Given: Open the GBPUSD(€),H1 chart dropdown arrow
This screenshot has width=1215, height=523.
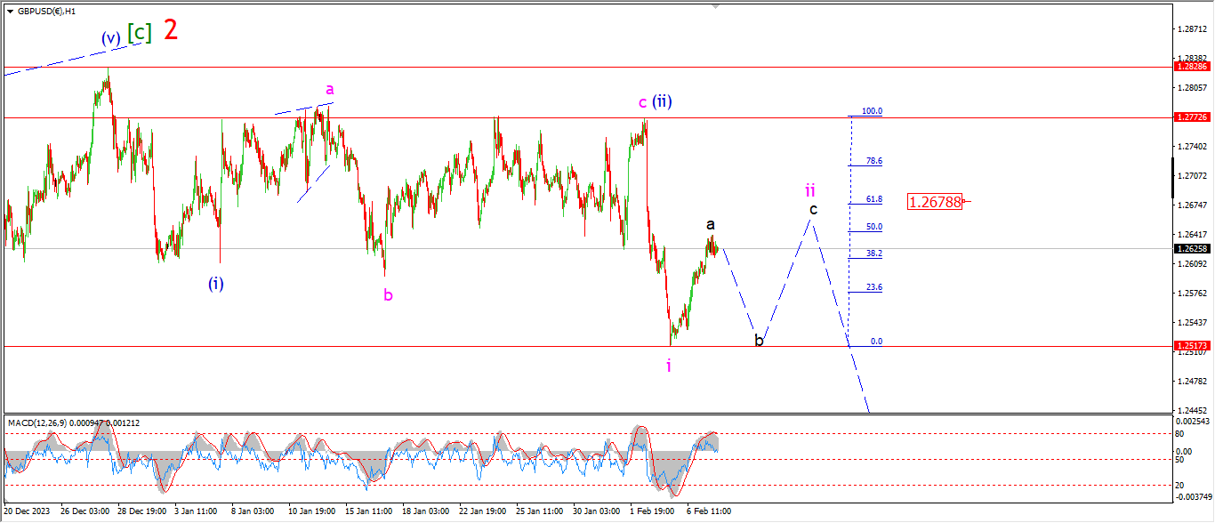Looking at the screenshot, I should point(10,12).
